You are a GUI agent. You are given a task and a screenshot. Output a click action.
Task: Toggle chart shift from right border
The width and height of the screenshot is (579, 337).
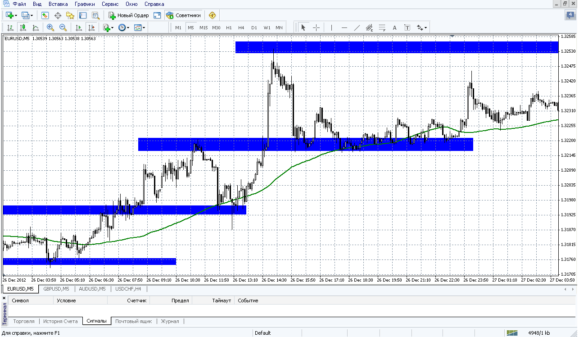pyautogui.click(x=91, y=27)
